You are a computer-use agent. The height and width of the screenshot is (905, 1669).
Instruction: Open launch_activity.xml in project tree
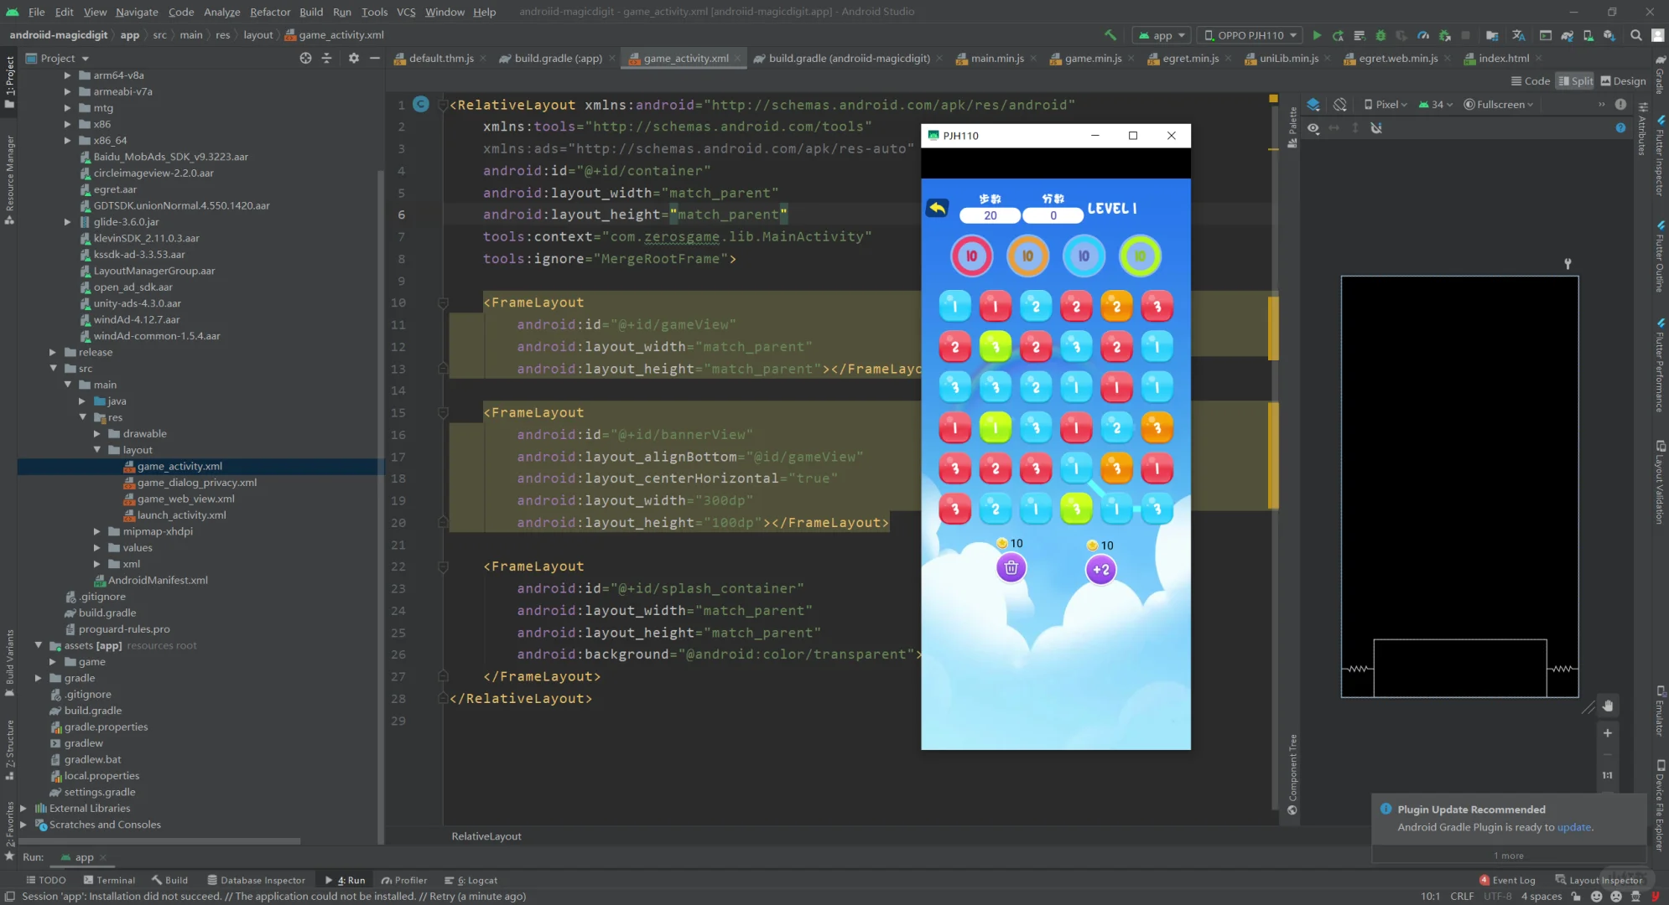click(x=181, y=515)
